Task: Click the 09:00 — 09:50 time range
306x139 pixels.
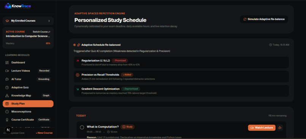Action: (94, 132)
